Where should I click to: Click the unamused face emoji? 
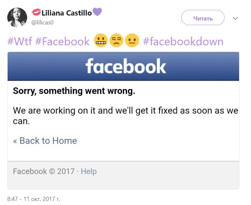[116, 40]
